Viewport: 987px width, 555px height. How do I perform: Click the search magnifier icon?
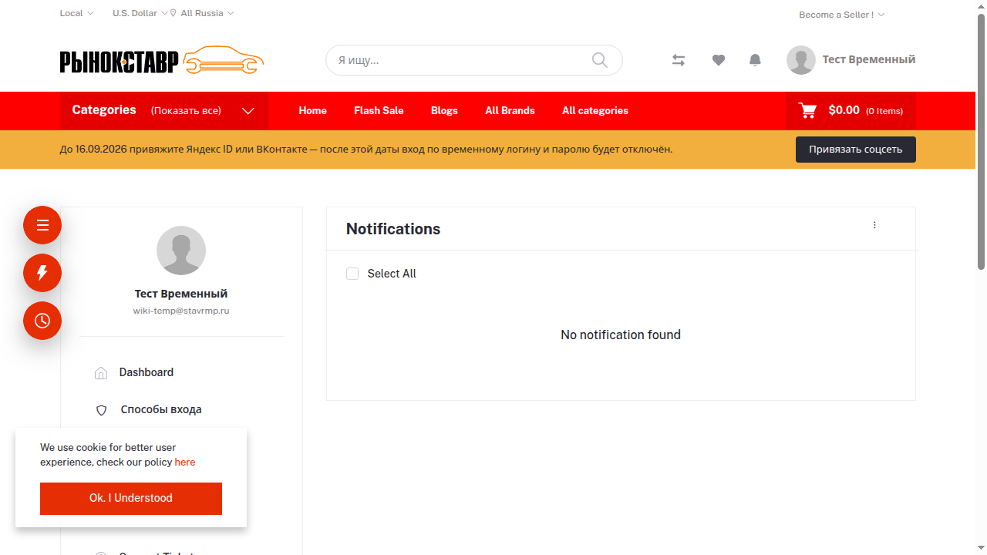coord(600,60)
